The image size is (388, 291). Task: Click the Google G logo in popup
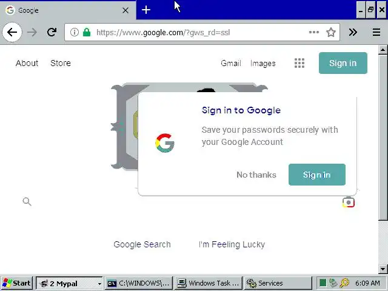tap(165, 143)
